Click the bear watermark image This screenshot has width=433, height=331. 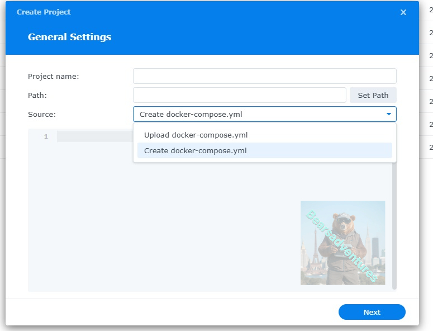342,243
